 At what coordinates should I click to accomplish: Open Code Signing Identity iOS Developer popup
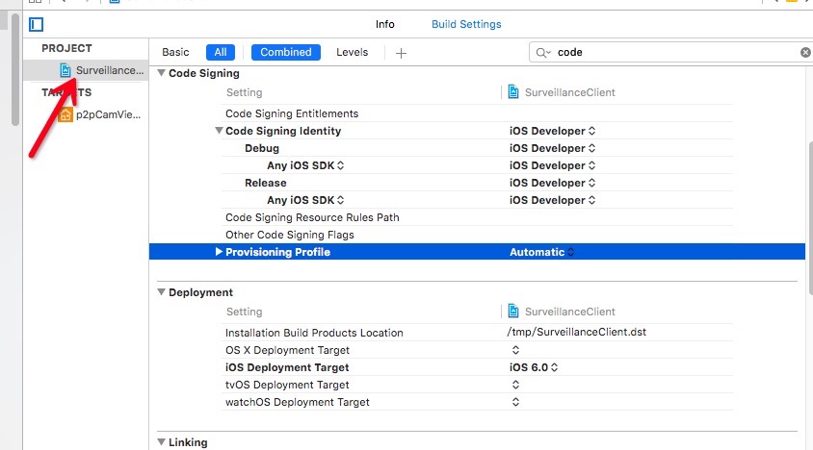[x=552, y=131]
